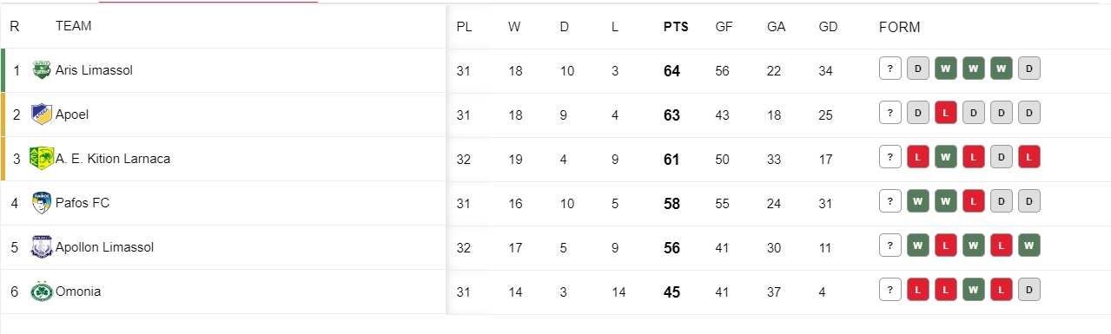Click the TEAM column header
This screenshot has width=1111, height=334.
click(x=73, y=26)
